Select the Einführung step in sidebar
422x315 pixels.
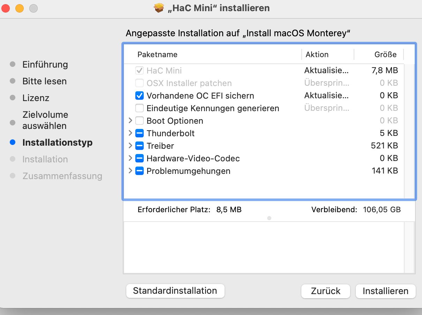coord(45,64)
